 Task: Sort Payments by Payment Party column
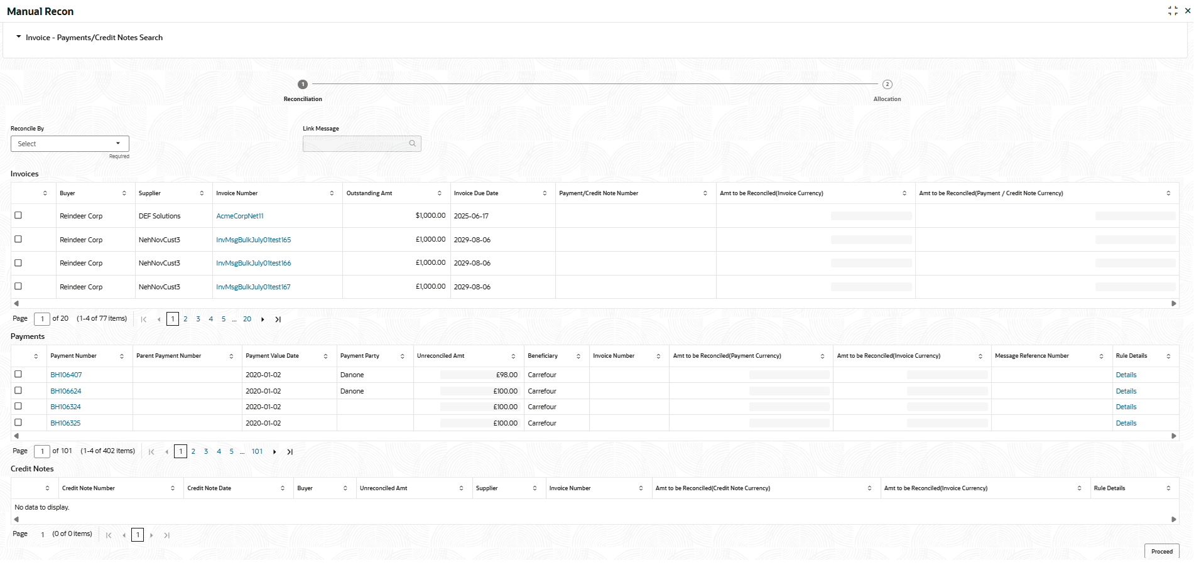pos(403,357)
